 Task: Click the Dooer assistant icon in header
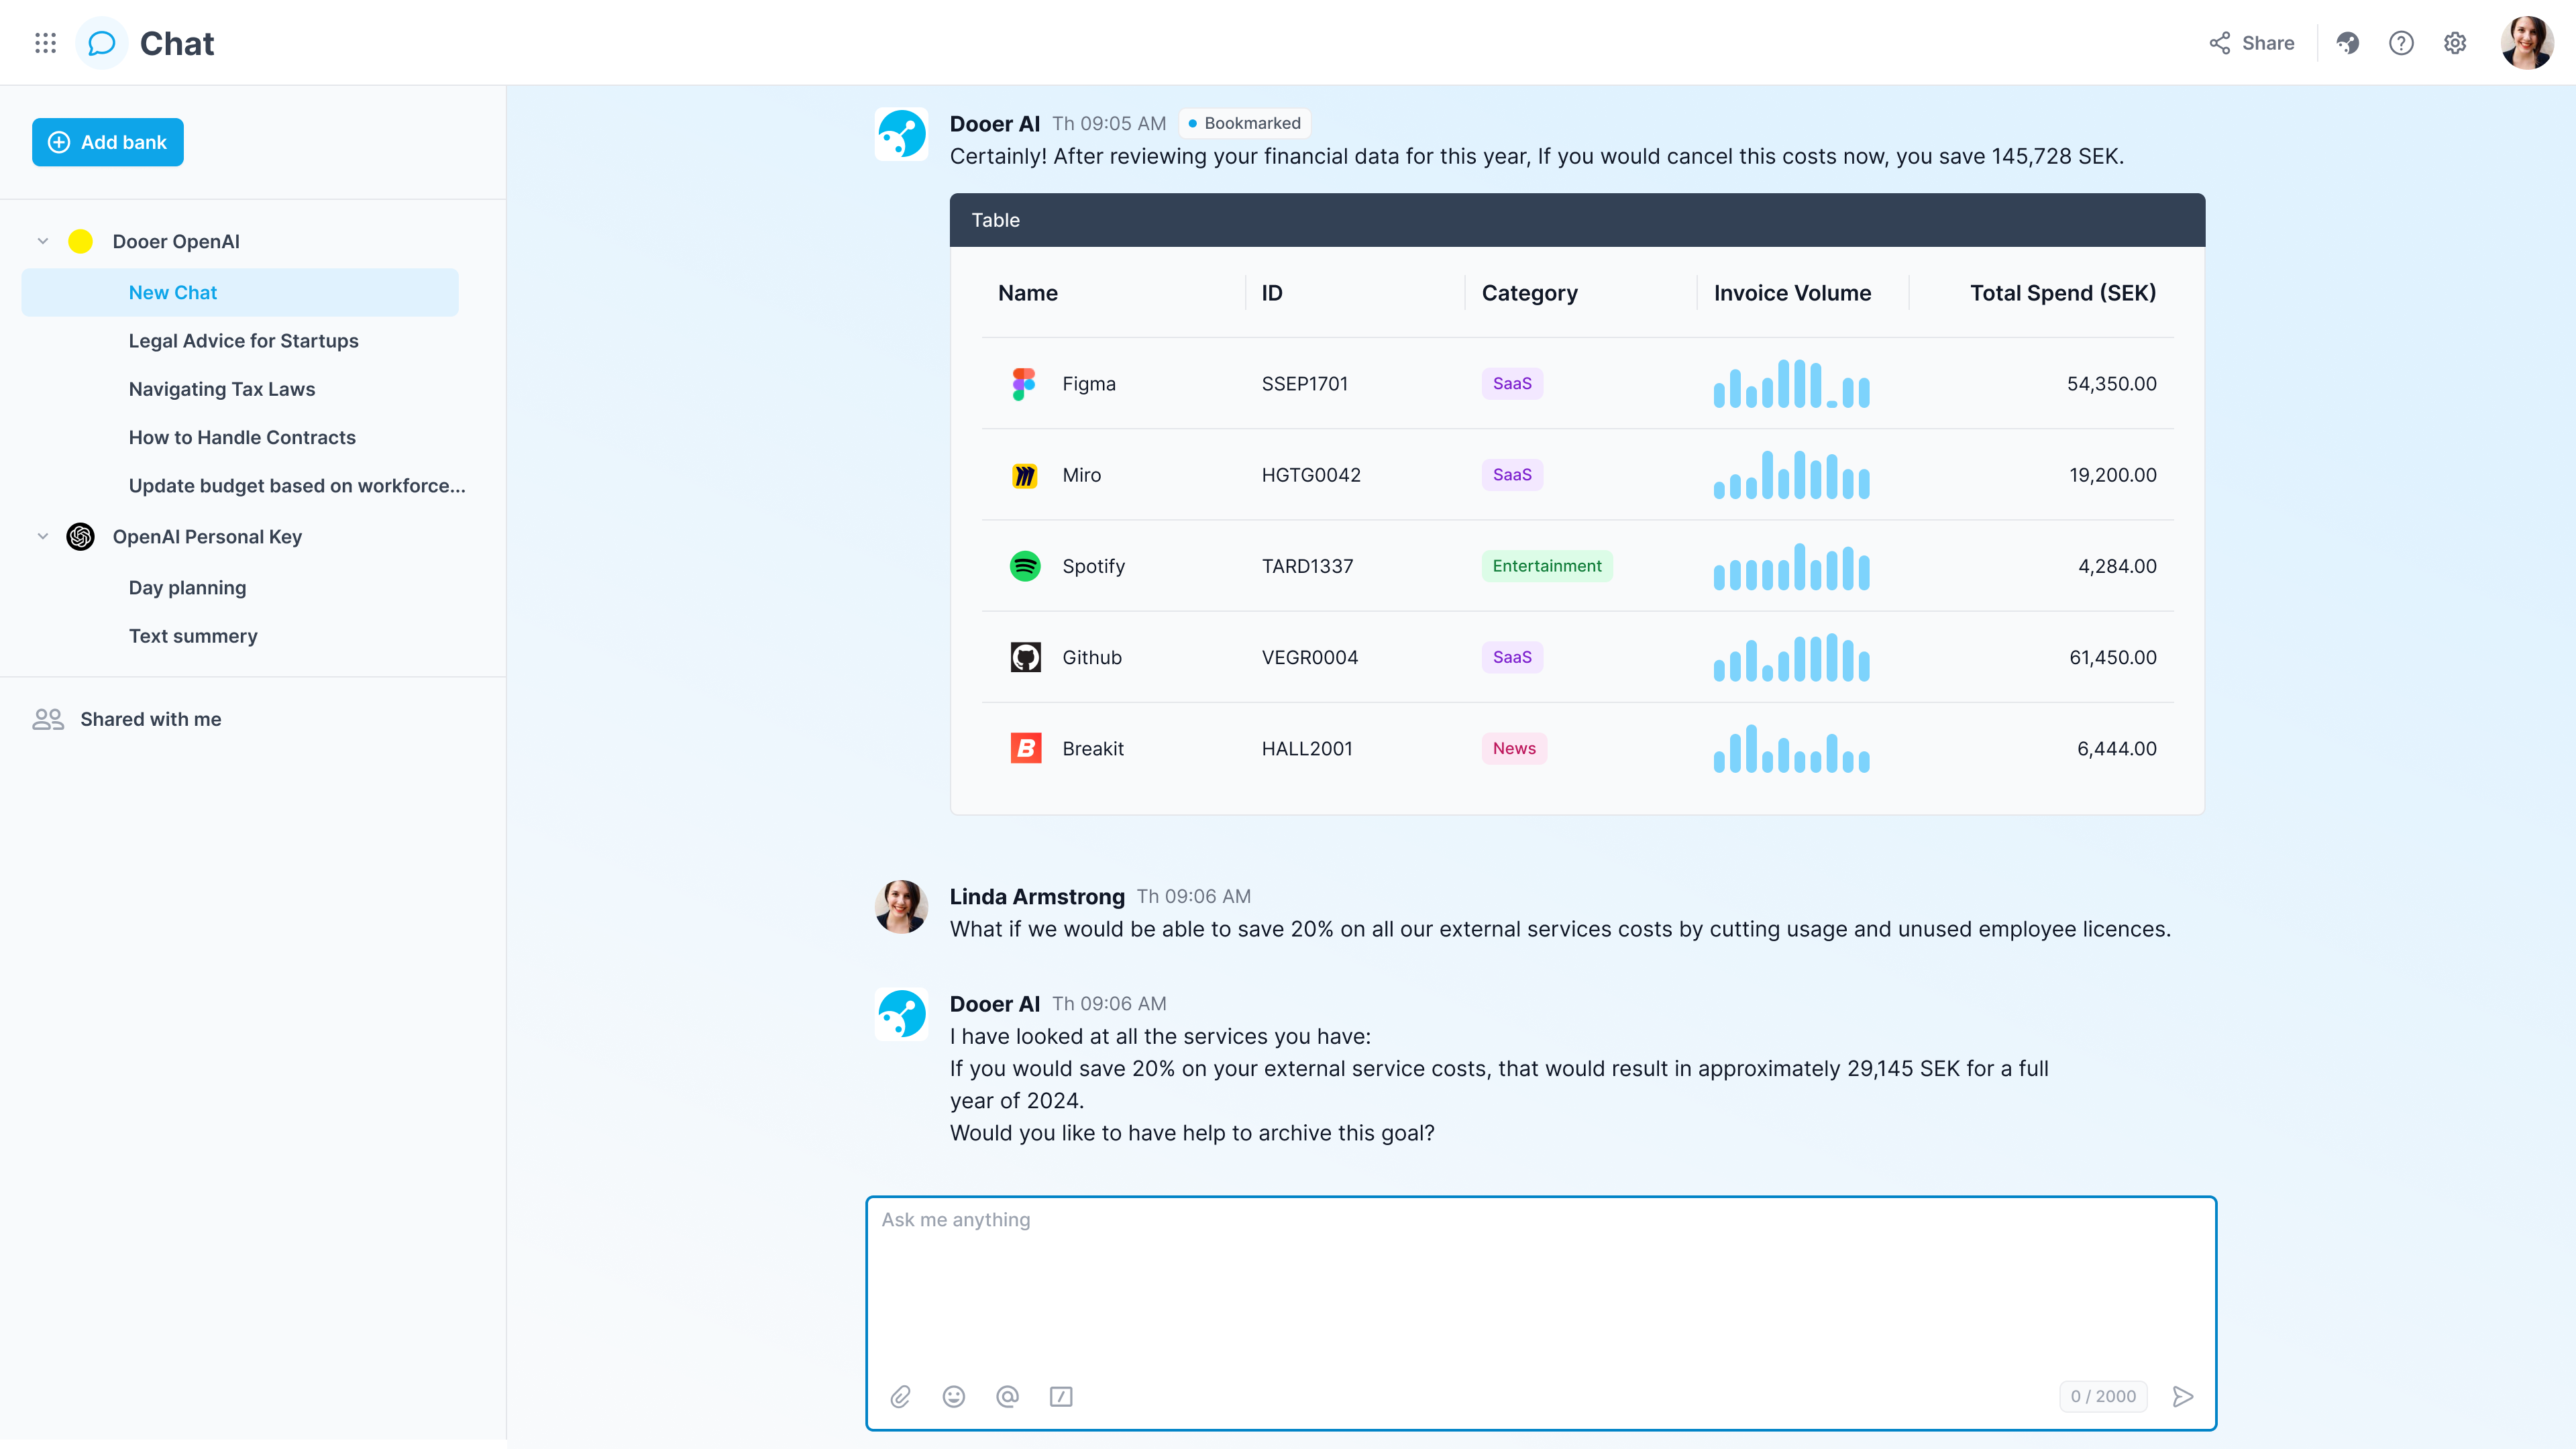[x=2347, y=43]
